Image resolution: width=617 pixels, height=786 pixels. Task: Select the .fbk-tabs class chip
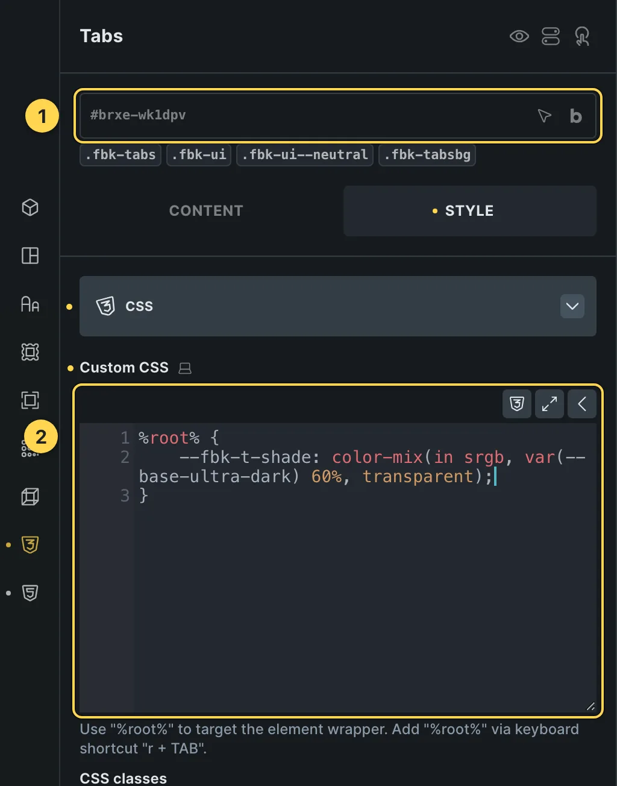(121, 155)
